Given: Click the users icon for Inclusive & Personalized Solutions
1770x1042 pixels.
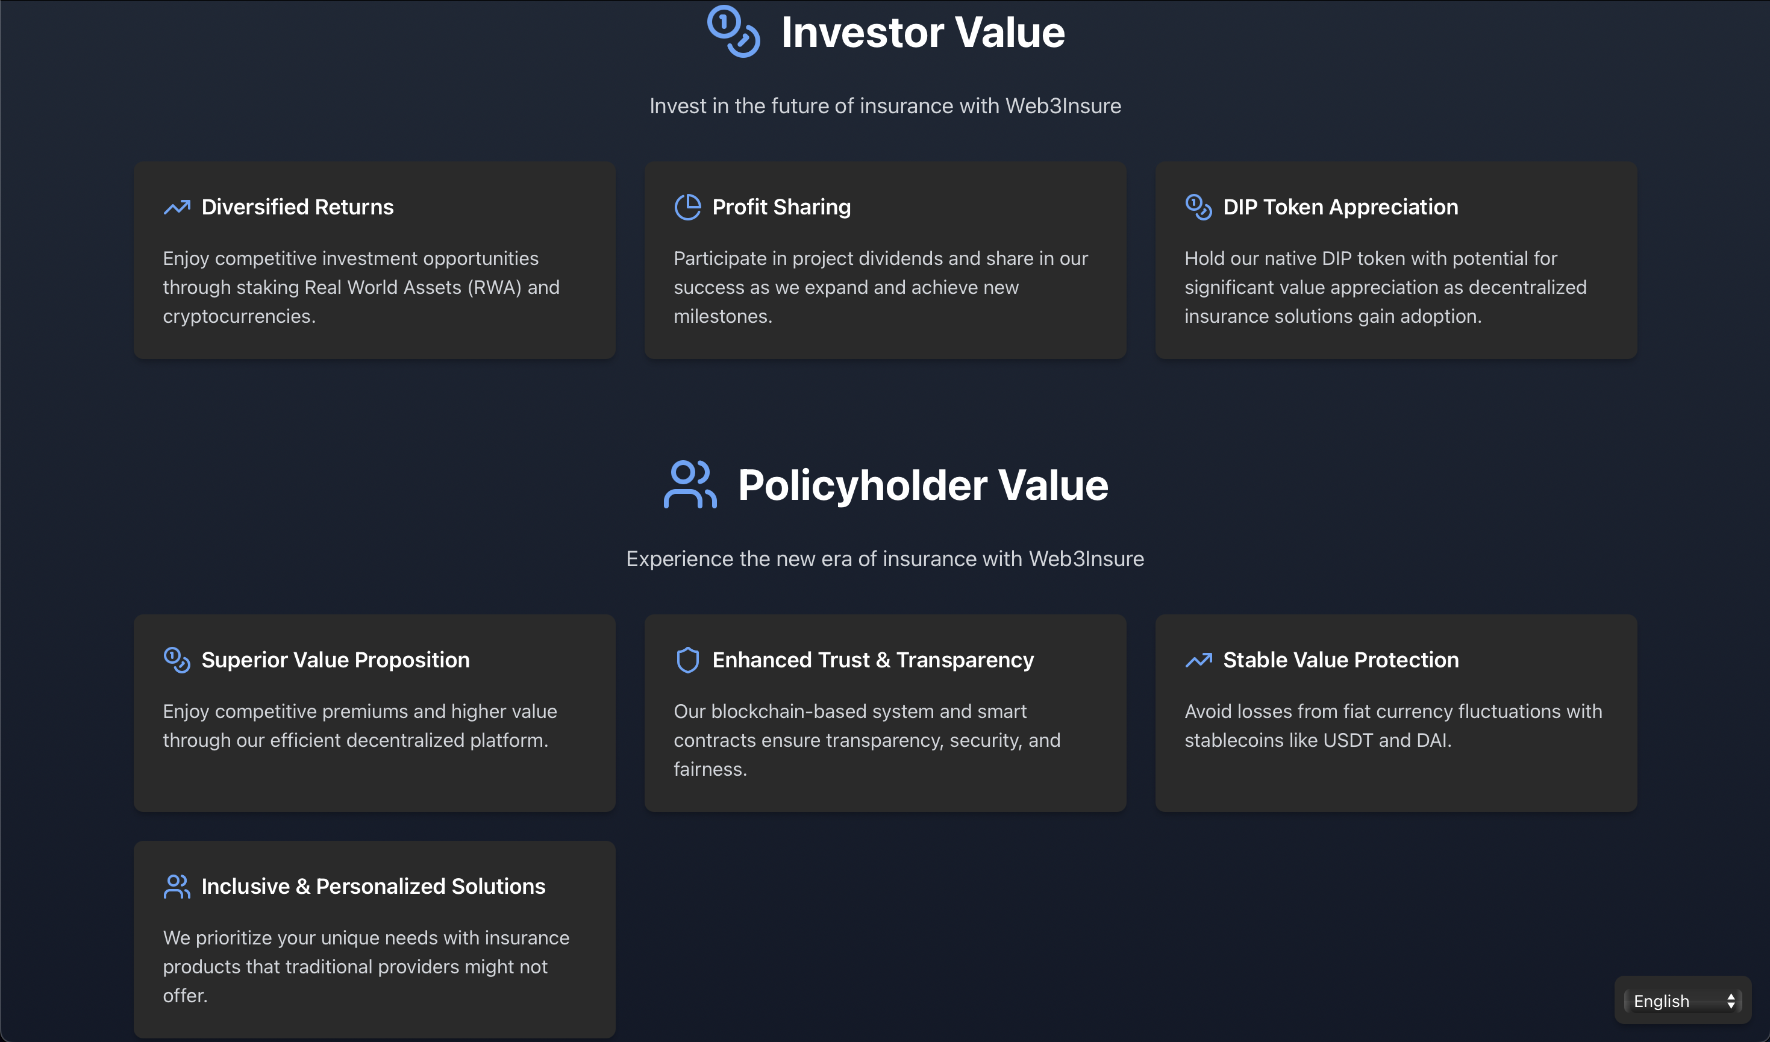Looking at the screenshot, I should click(x=177, y=886).
